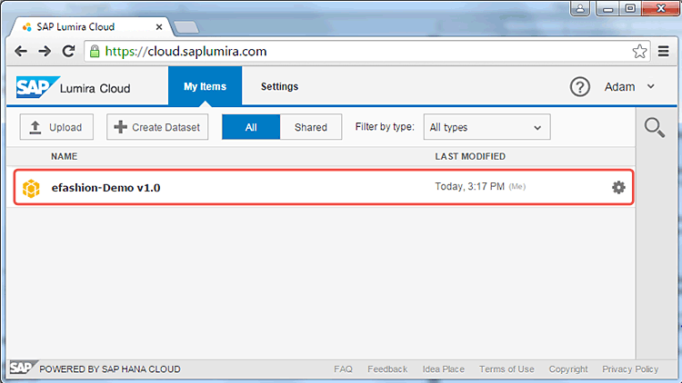Click the Create Dataset button

[x=157, y=127]
